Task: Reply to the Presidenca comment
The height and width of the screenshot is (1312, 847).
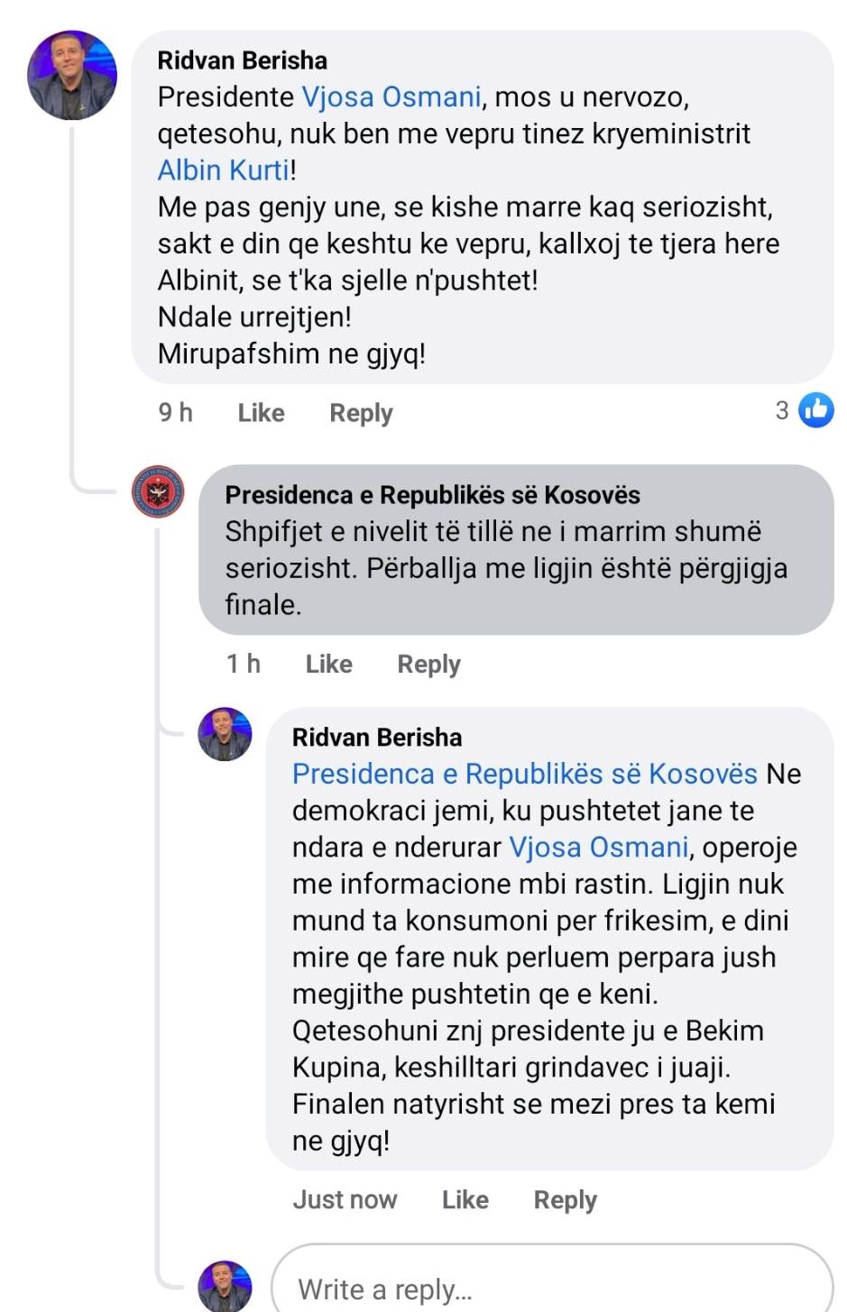Action: click(x=428, y=665)
